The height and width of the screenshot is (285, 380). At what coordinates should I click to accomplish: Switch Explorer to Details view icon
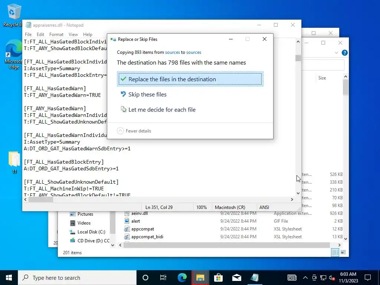335,252
